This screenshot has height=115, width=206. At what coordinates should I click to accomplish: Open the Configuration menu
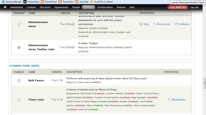click(105, 7)
